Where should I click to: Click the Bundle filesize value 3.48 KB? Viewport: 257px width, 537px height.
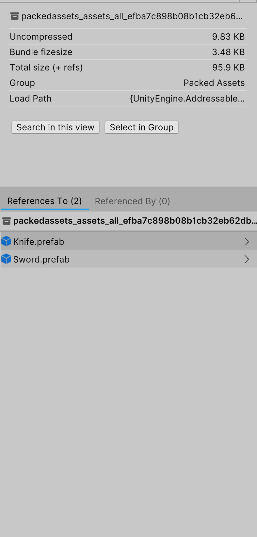(x=228, y=52)
